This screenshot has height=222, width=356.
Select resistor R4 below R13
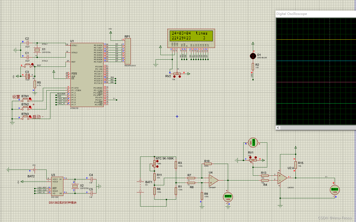(x=265, y=180)
